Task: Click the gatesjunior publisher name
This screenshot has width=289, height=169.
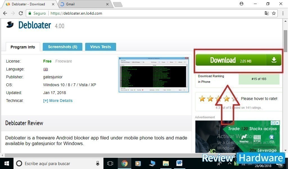Action: point(53,77)
